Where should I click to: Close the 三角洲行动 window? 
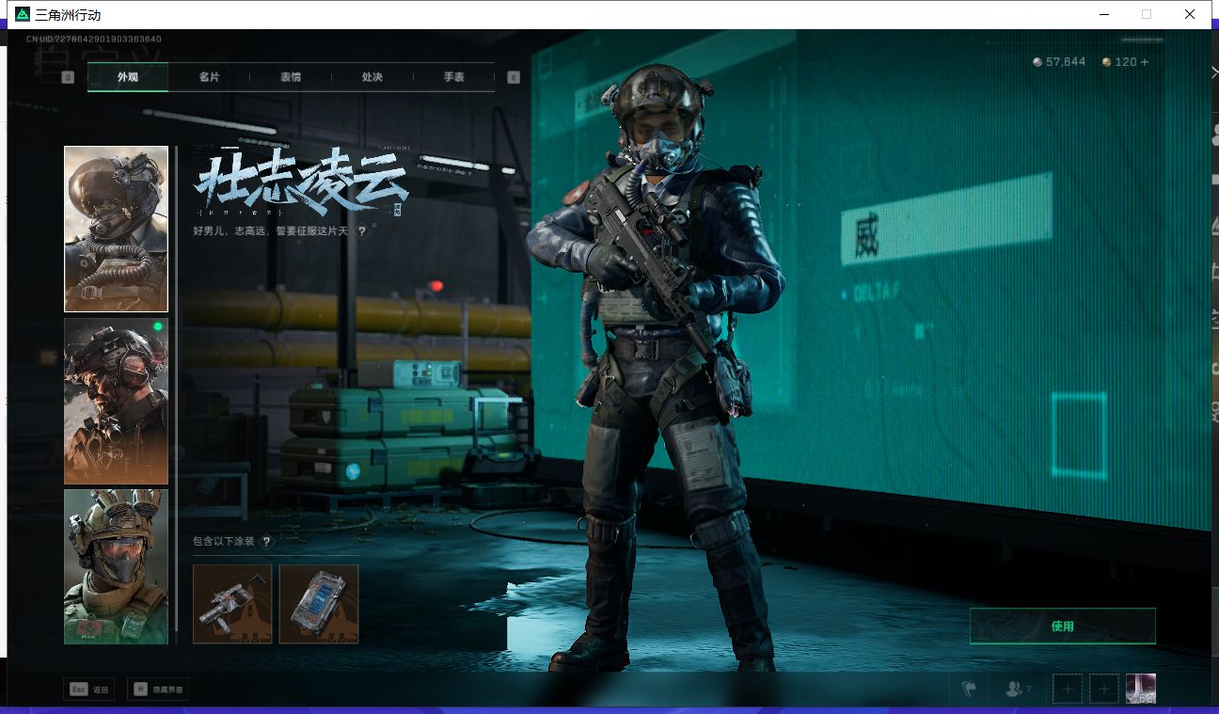(x=1190, y=14)
